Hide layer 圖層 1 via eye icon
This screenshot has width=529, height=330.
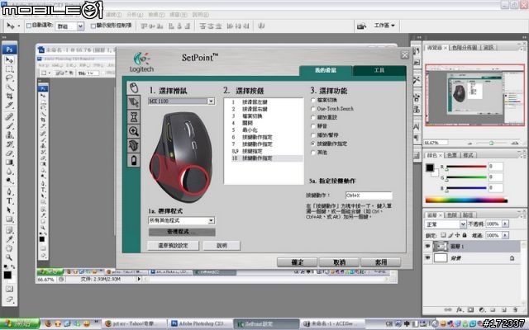coord(428,247)
